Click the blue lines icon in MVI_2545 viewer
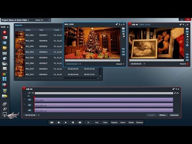The width and height of the screenshot is (192, 144). pos(123,31)
